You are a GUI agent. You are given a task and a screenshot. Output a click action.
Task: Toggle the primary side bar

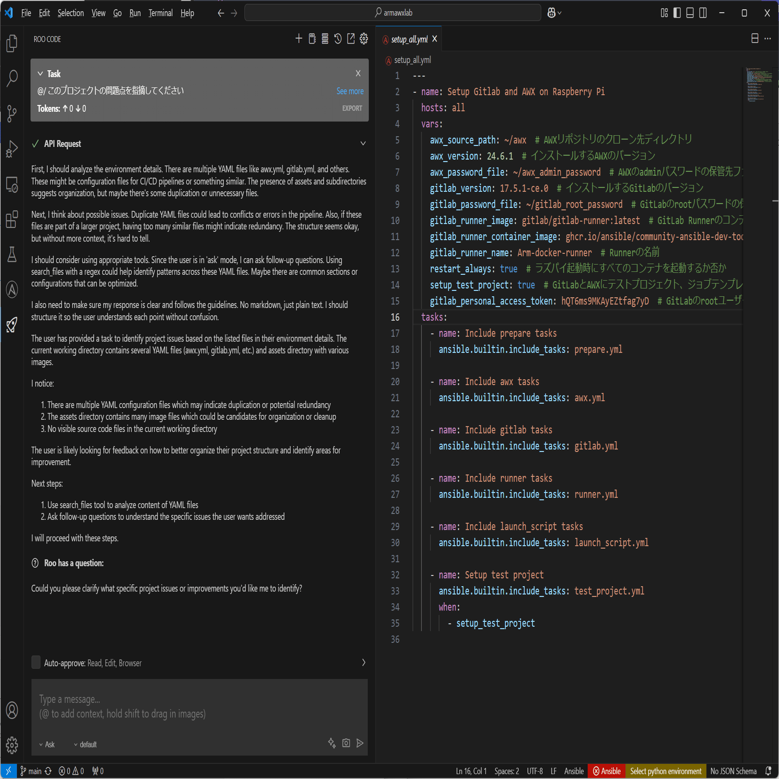click(x=677, y=13)
